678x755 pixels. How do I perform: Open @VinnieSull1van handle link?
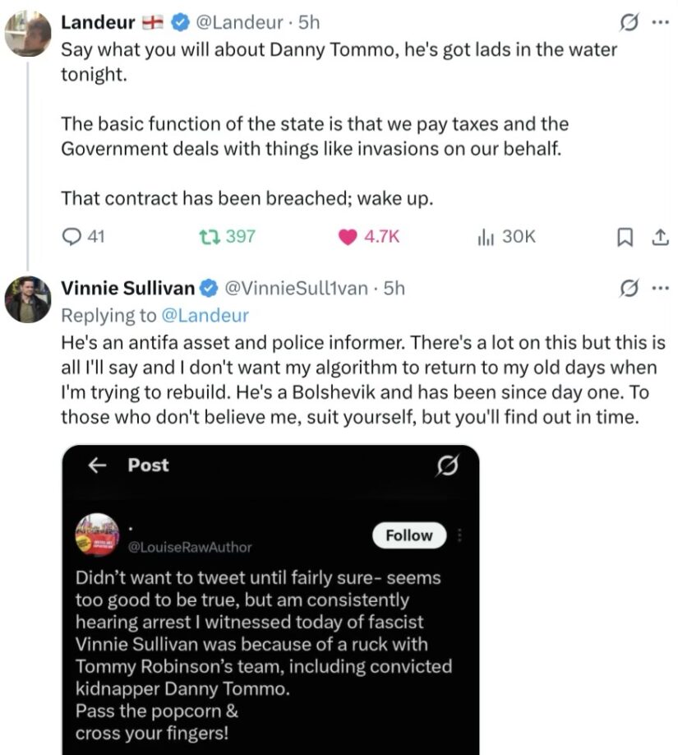tap(297, 288)
